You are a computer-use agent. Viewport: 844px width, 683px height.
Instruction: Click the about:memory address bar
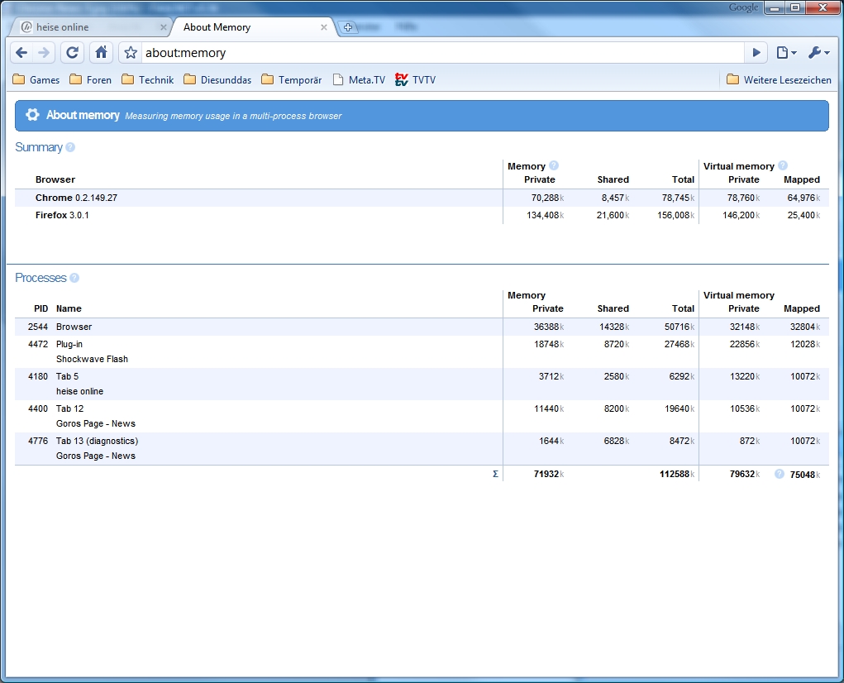tap(444, 53)
